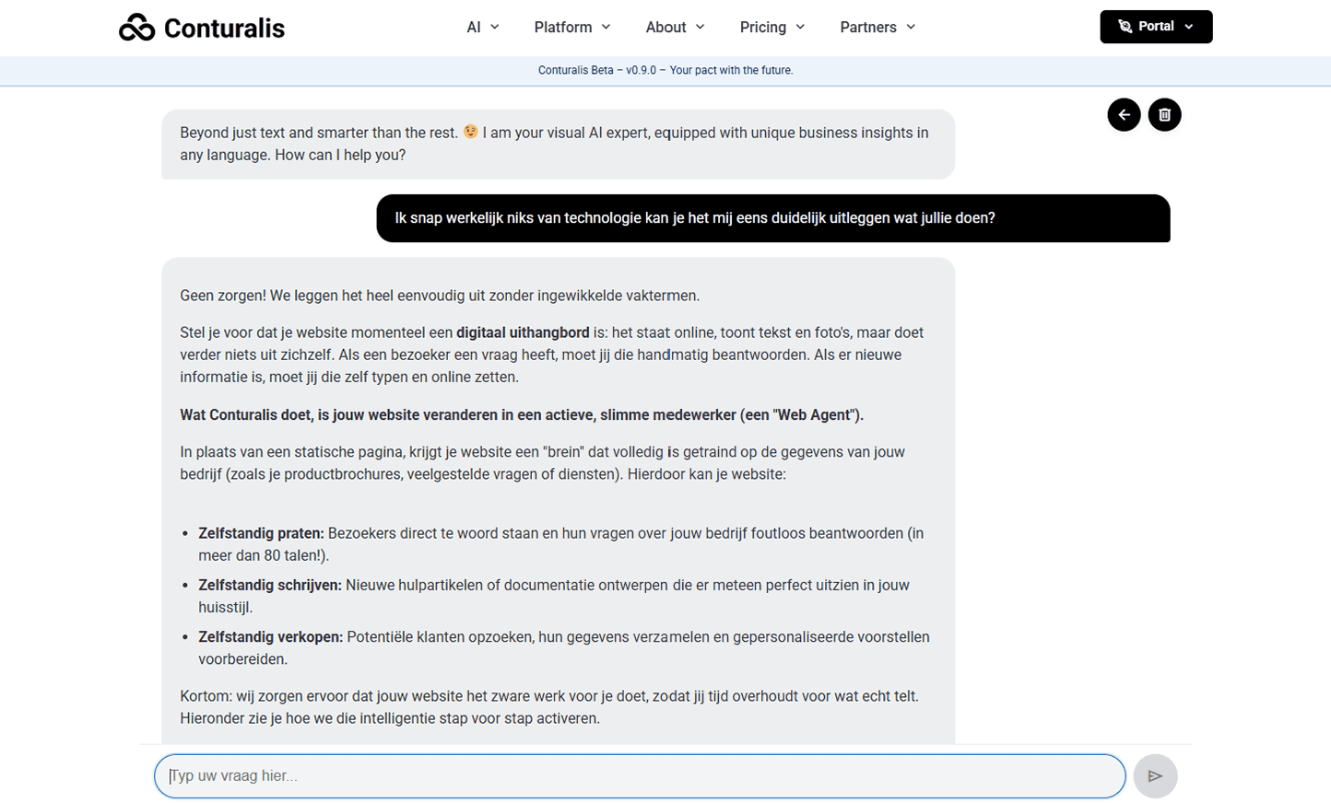
Task: Select the user message about technologie
Action: tap(773, 218)
